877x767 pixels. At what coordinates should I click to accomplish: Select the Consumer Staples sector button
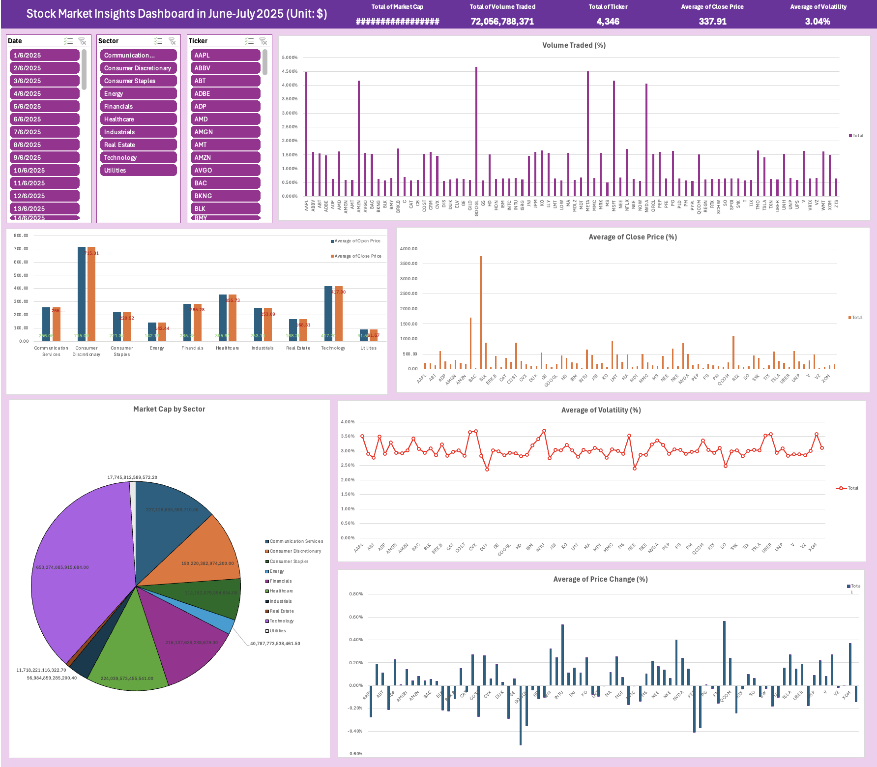click(x=139, y=81)
